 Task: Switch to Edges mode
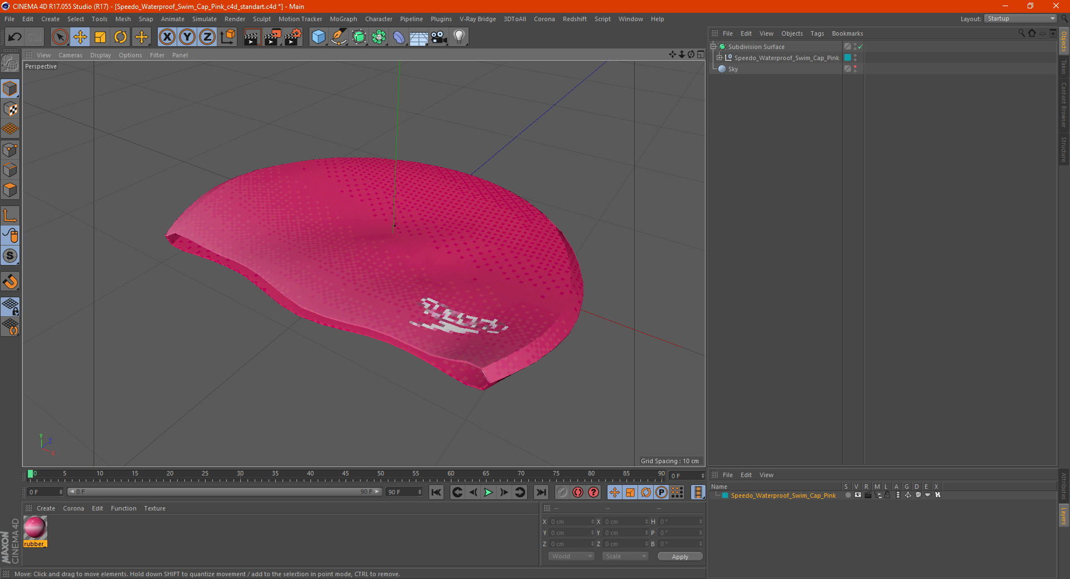point(10,170)
